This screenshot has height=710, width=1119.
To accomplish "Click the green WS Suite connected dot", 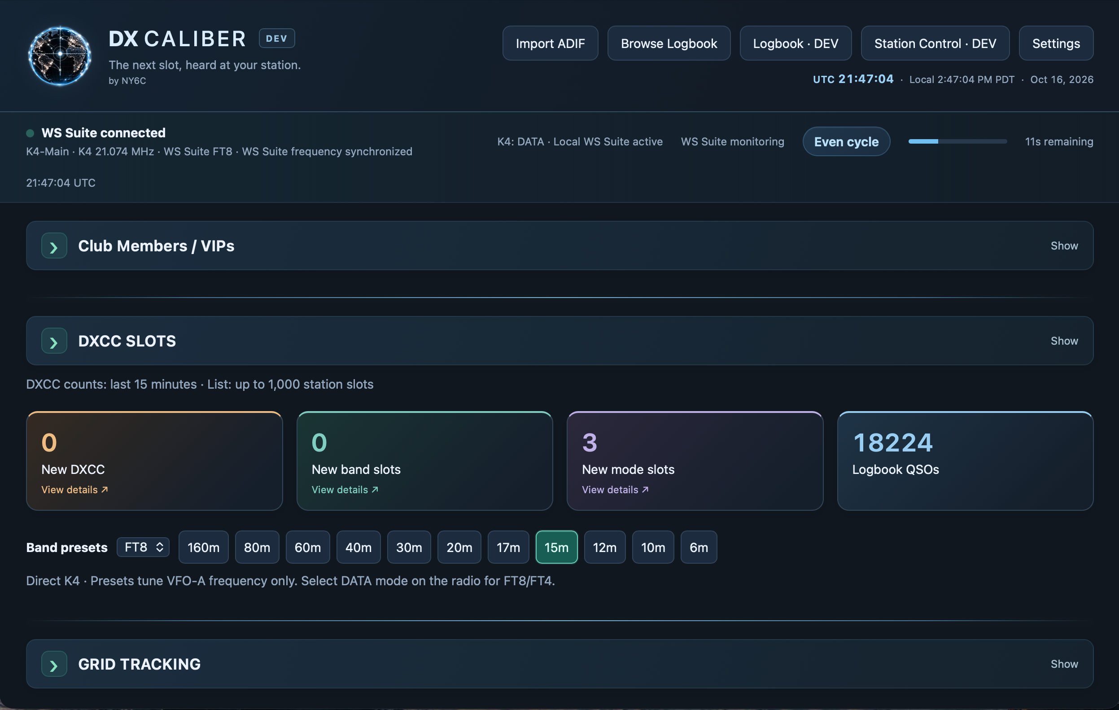I will point(30,133).
